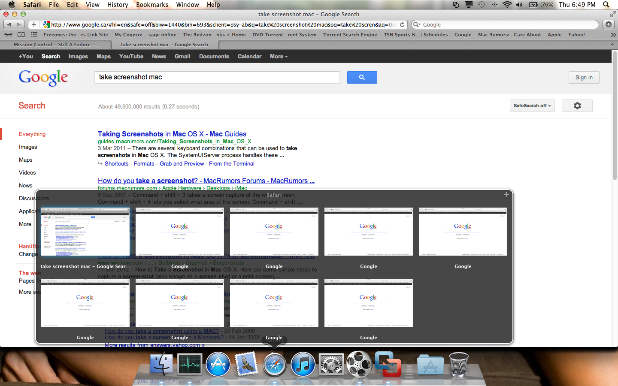Click the blue Google search magnifier button
618x386 pixels.
[x=362, y=77]
